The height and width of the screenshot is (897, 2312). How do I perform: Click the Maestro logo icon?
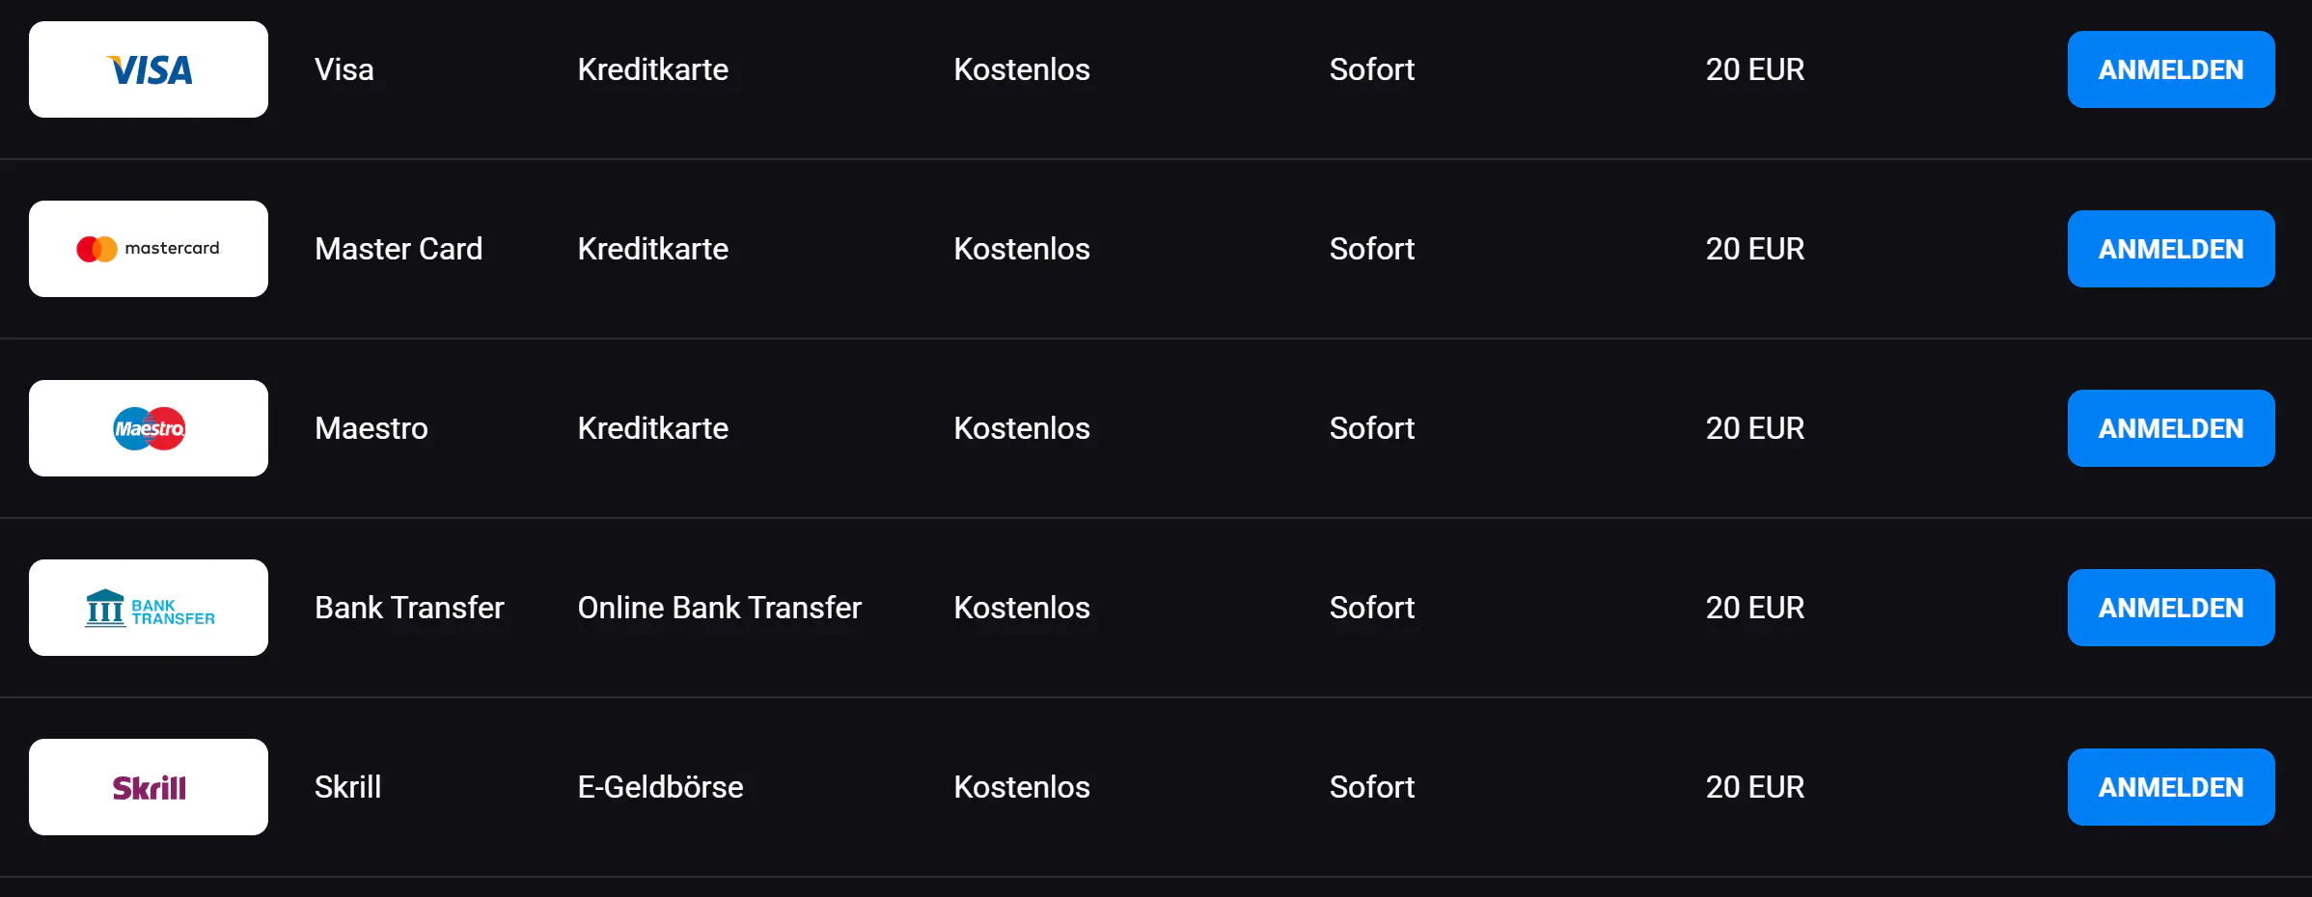click(149, 428)
